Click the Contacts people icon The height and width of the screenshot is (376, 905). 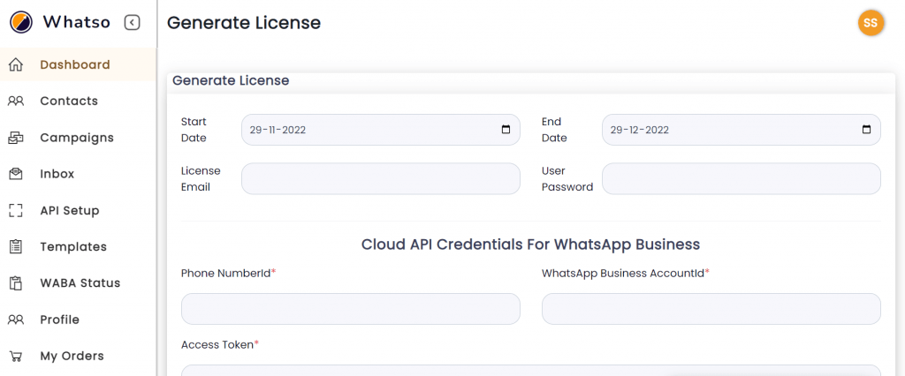point(16,101)
